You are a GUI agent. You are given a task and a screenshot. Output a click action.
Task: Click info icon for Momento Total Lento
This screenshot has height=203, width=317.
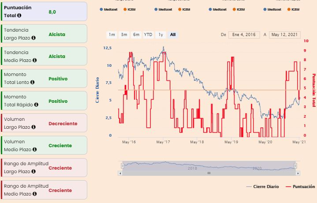point(32,82)
